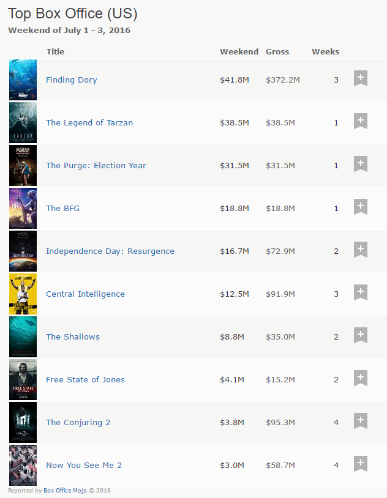
Task: Open the Central Intelligence title link
Action: point(85,294)
